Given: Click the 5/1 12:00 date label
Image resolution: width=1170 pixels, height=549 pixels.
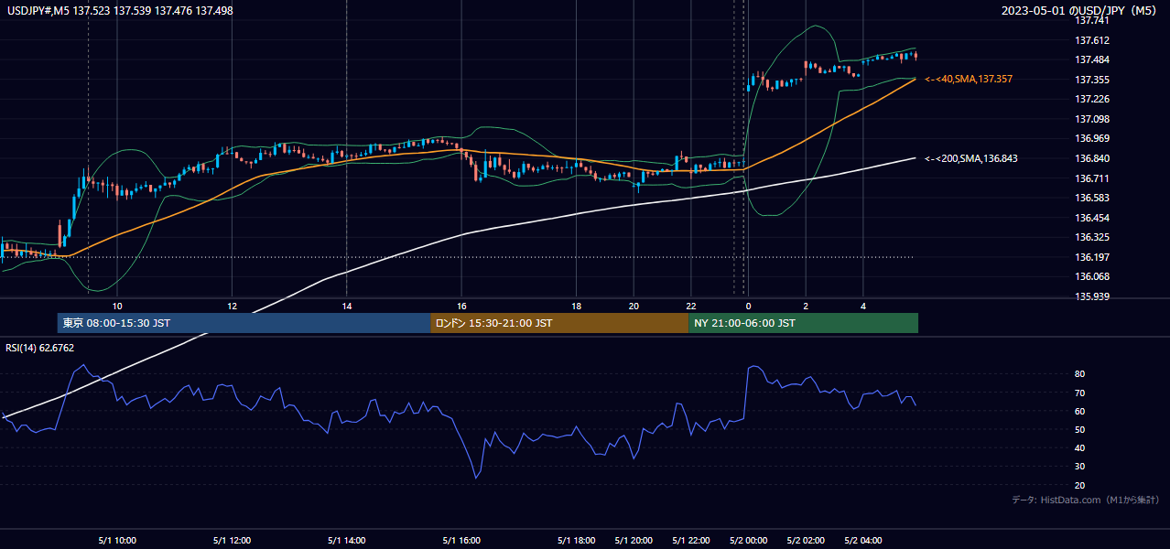Looking at the screenshot, I should (x=232, y=541).
